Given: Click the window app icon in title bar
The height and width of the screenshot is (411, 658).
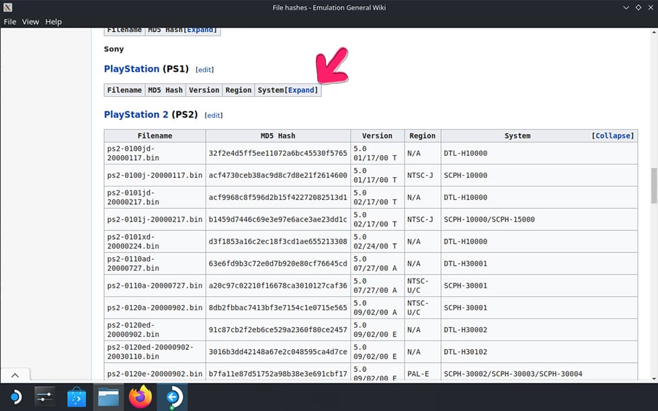Looking at the screenshot, I should coord(7,7).
